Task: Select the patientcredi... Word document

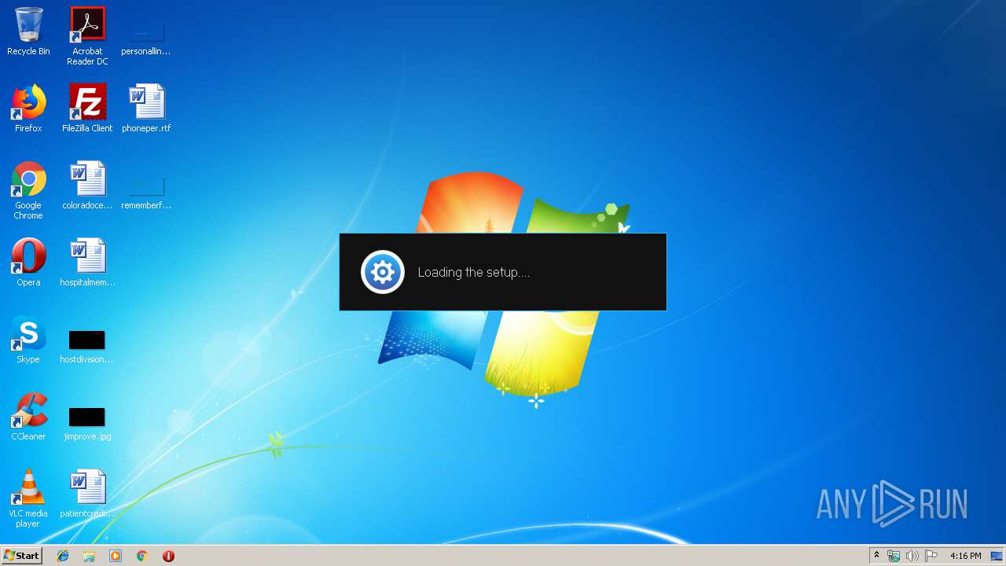Action: point(87,494)
